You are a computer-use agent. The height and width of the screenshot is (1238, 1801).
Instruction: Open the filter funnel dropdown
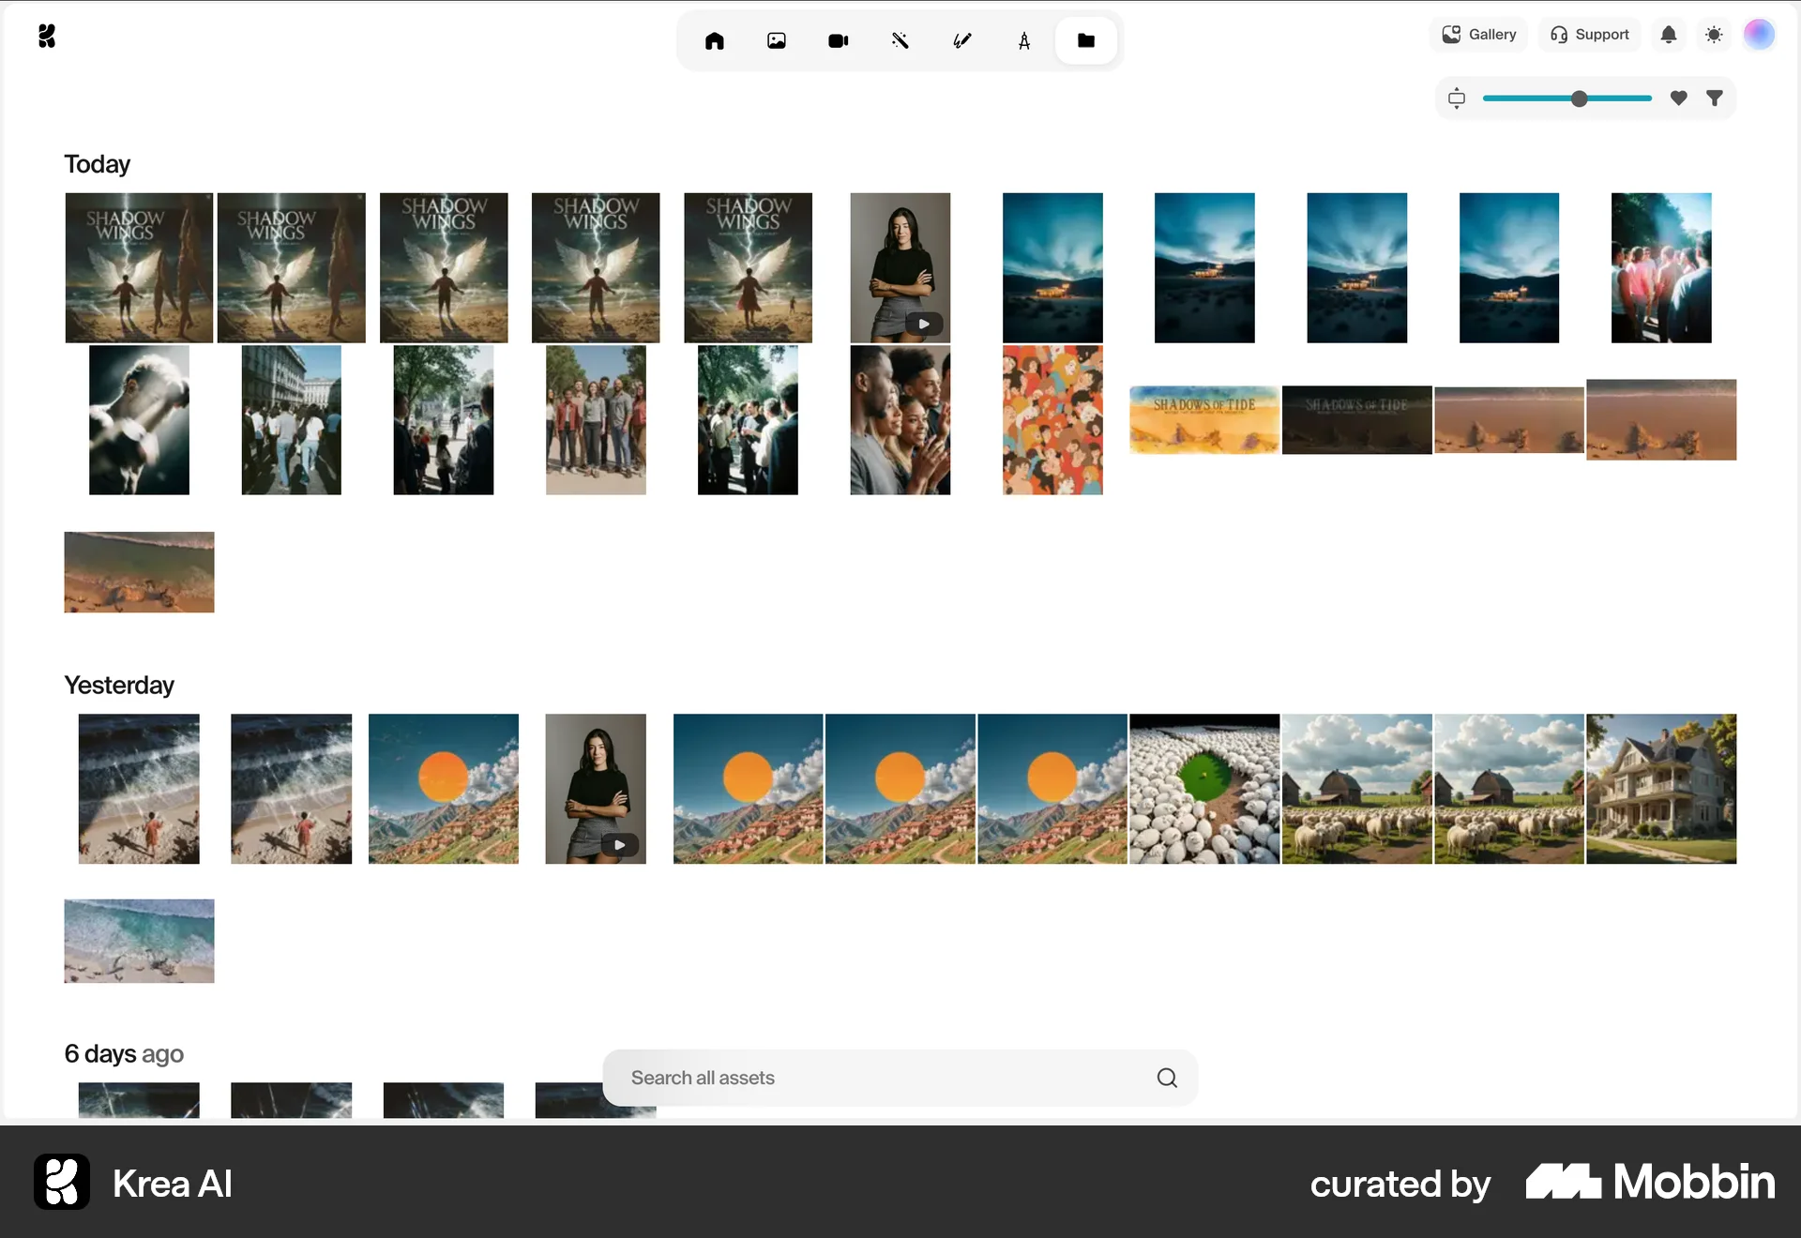1715,98
